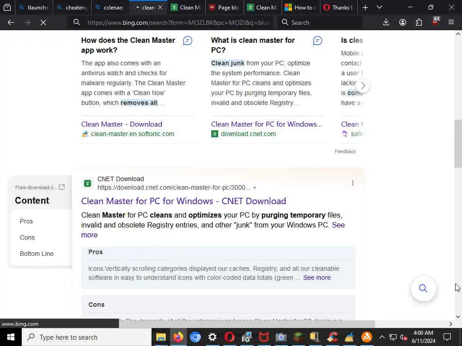Open external link icon beside 'From download.c...'
This screenshot has height=346, width=462.
tap(62, 187)
